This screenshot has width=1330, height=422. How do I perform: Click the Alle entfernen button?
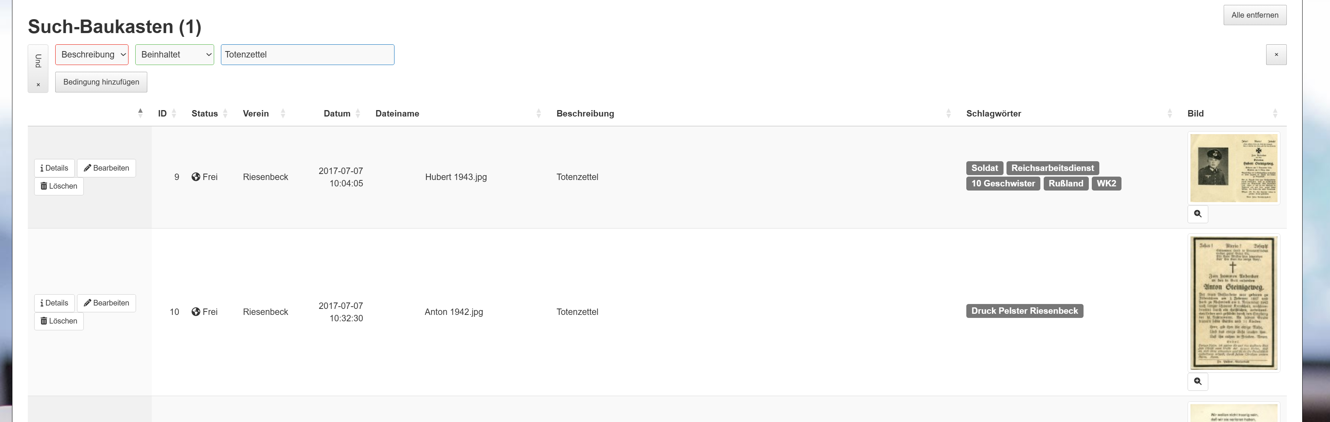pyautogui.click(x=1254, y=15)
